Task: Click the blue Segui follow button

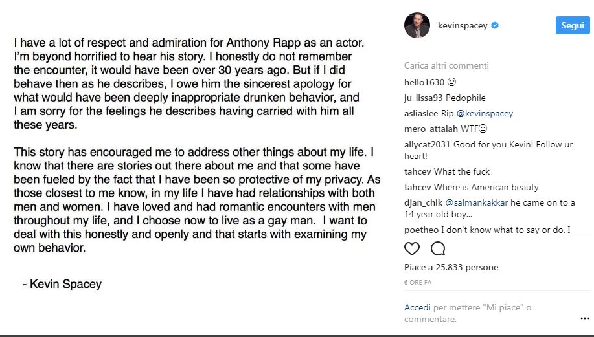Action: point(573,25)
